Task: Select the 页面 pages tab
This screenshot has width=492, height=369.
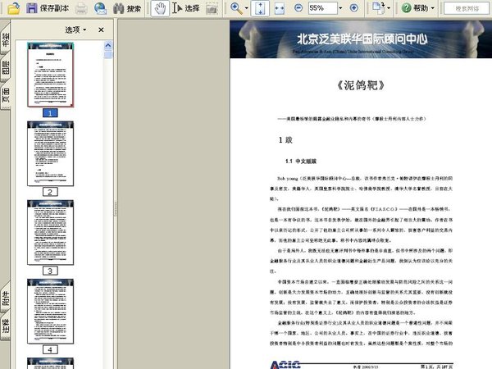Action: [x=6, y=95]
